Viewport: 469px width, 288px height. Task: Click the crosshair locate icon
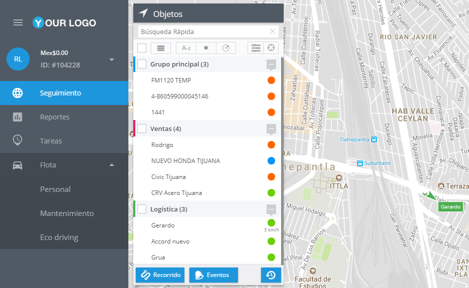(271, 48)
